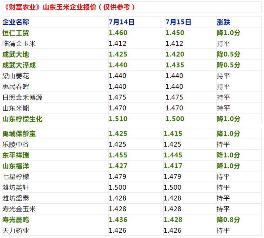Click the 7月14日 column header
Screen dimensions: 264x238
[121, 22]
